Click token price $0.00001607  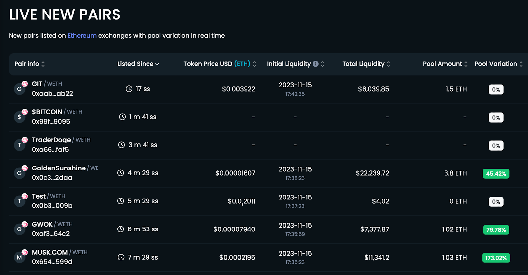[x=235, y=173]
